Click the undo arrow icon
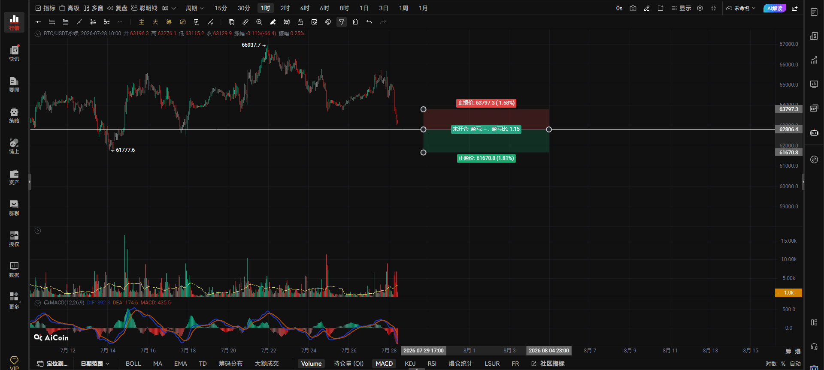 369,22
